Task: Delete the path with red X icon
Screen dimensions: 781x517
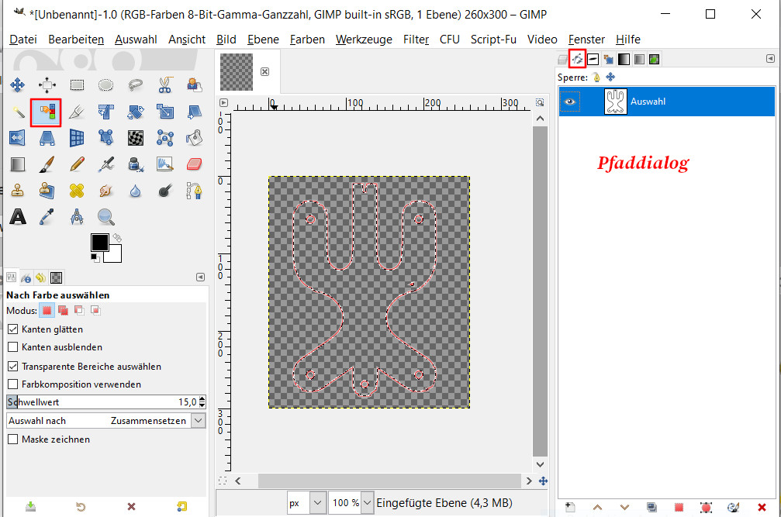Action: [761, 507]
